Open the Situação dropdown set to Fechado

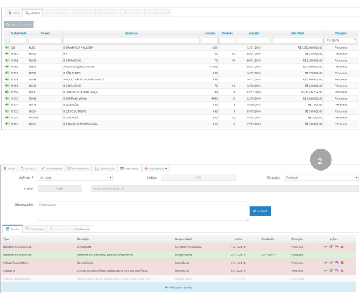tap(321, 178)
